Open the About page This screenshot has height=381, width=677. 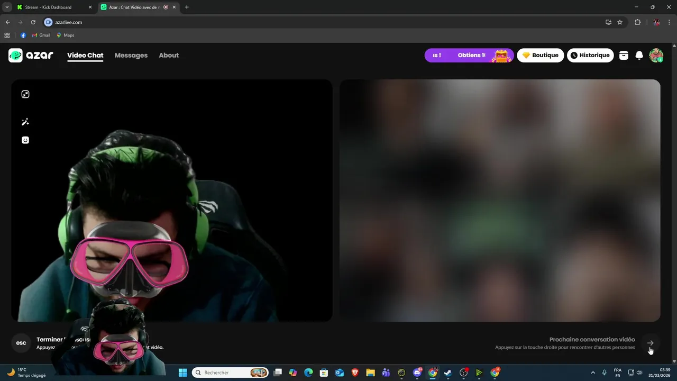169,55
